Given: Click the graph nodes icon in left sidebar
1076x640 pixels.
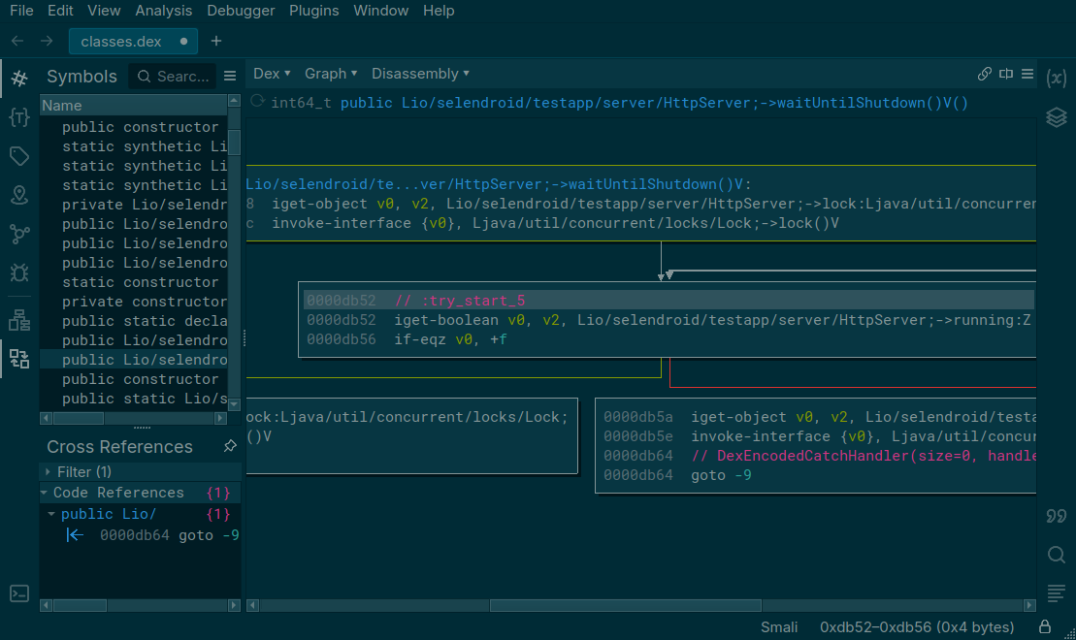Looking at the screenshot, I should point(18,234).
